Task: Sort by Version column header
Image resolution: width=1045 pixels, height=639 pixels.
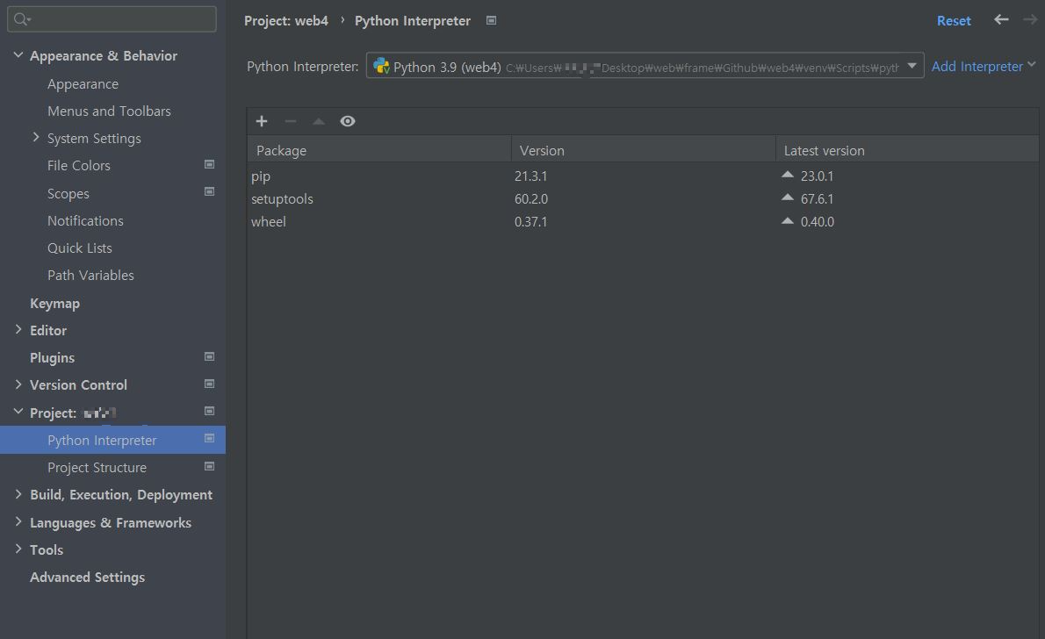Action: pos(643,151)
